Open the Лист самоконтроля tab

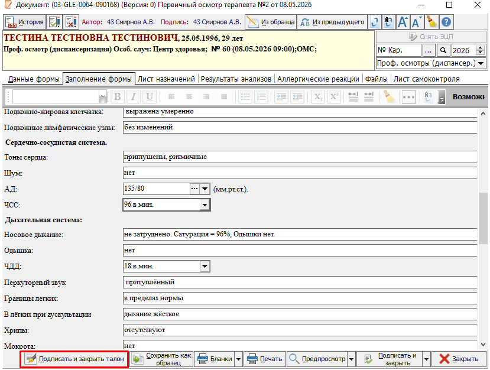click(x=426, y=79)
